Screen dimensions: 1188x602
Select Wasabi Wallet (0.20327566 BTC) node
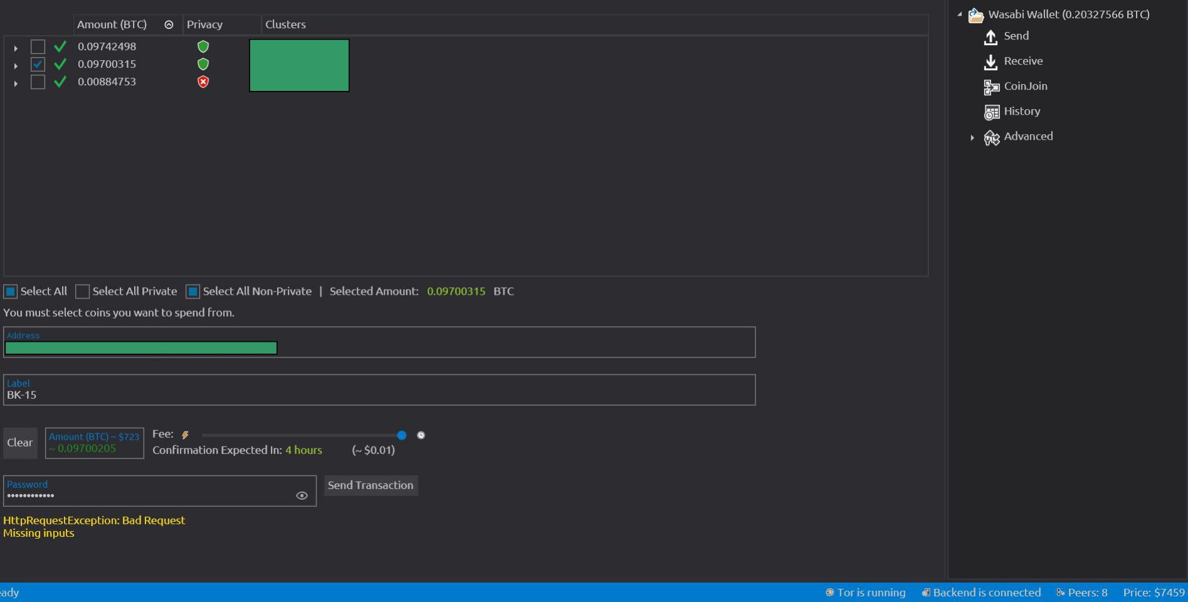coord(1069,14)
